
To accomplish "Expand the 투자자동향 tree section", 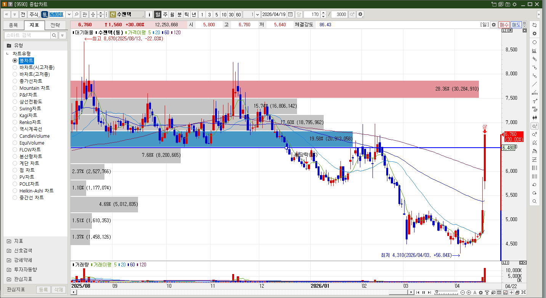I will click(9, 270).
